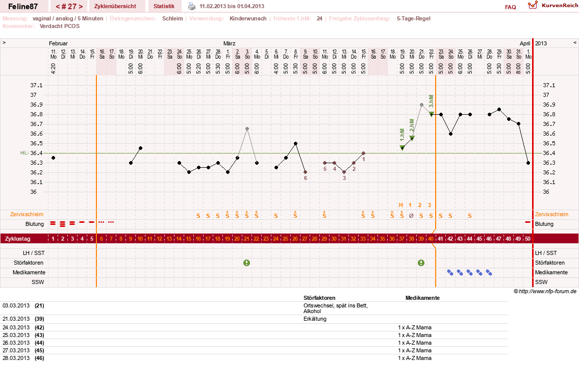Screen dimensions: 579x386
Task: Click the left Blutung row label
Action: click(35, 224)
